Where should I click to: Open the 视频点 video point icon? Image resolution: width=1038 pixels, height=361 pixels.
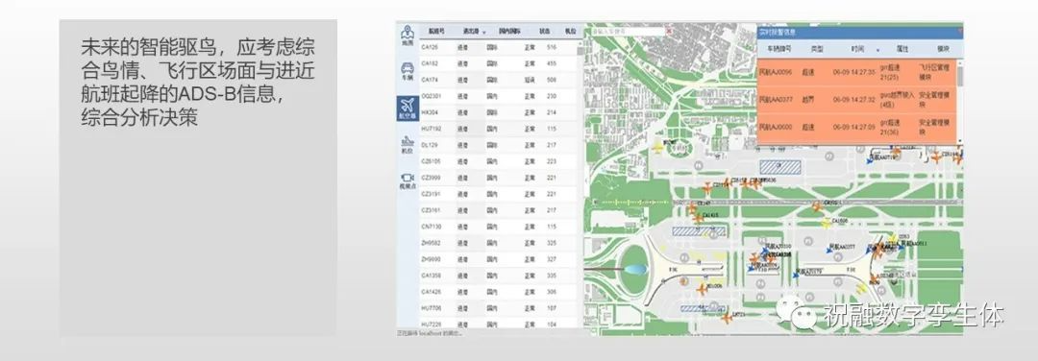coord(407,180)
